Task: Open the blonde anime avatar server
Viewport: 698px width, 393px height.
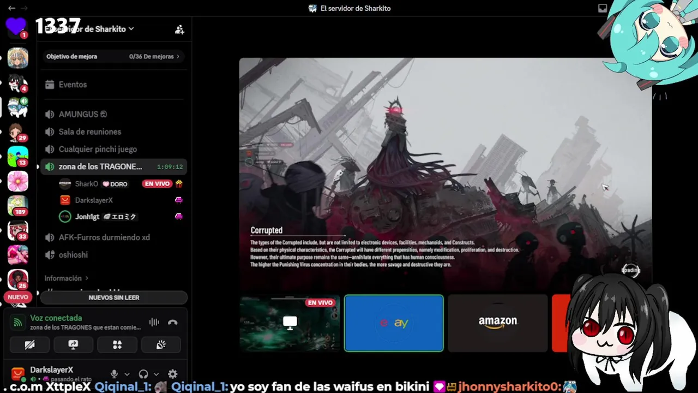Action: (17, 58)
